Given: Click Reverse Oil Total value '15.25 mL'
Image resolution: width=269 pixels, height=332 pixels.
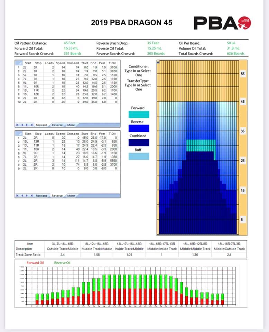Looking at the screenshot, I should [154, 48].
